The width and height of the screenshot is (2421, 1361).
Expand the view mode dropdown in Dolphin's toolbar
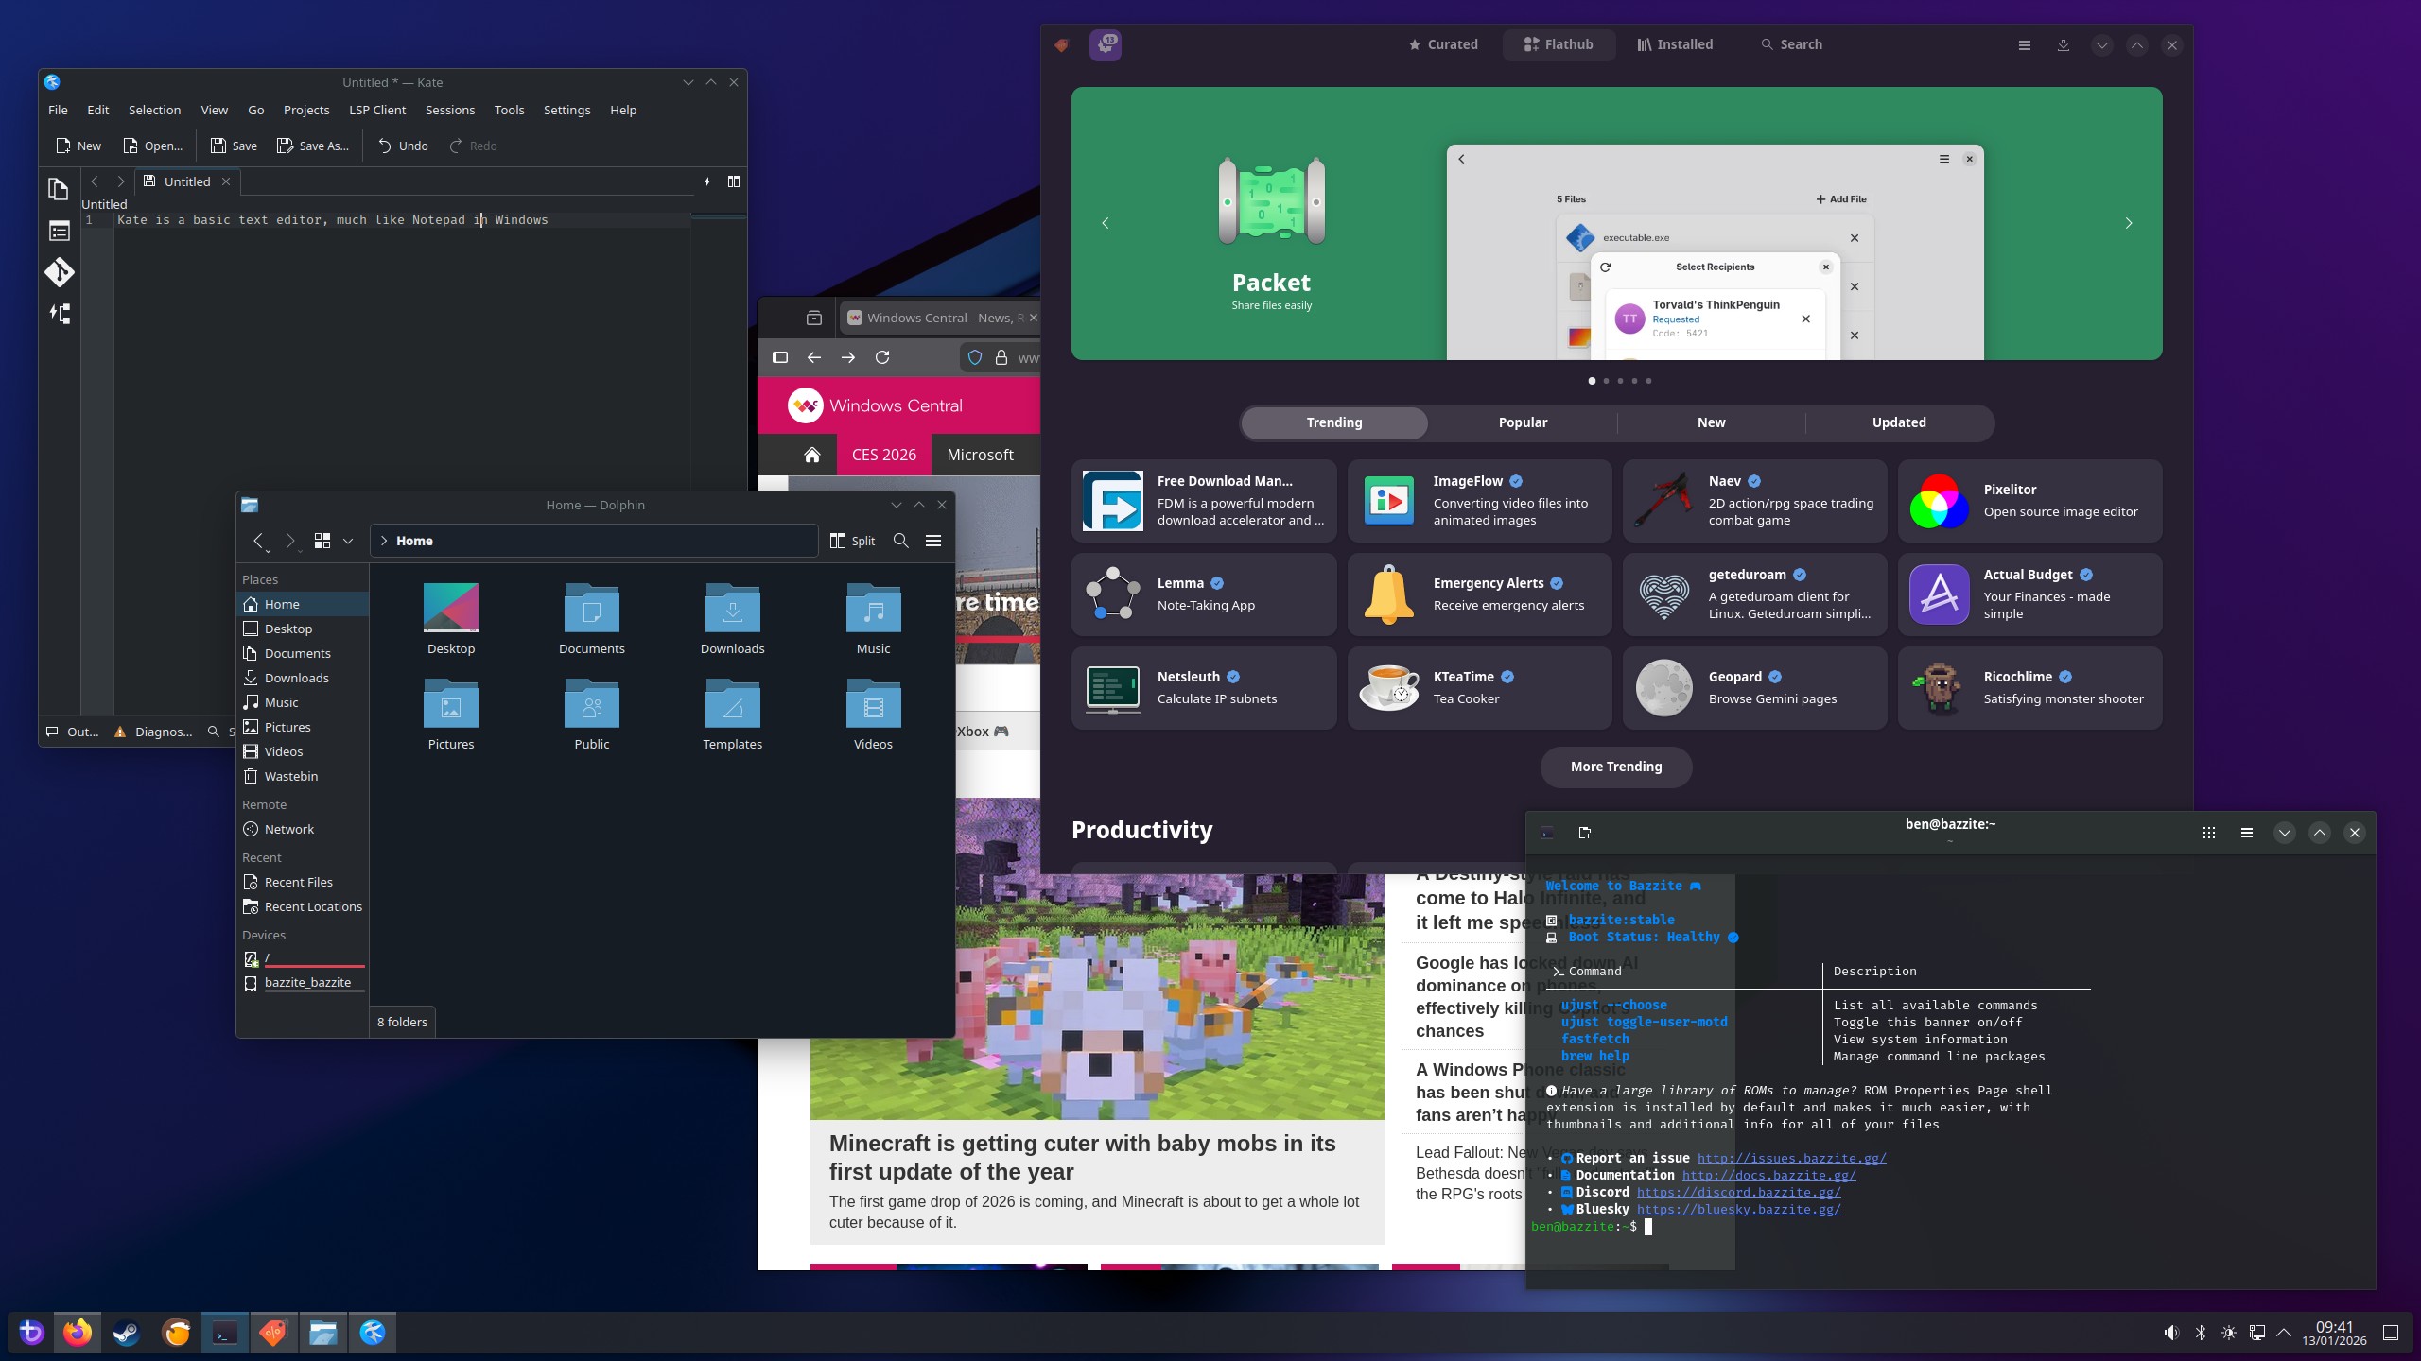pos(348,541)
